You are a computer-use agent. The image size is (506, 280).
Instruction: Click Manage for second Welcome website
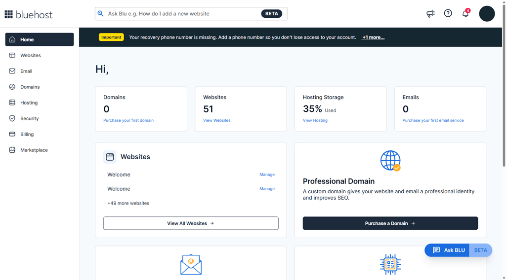pyautogui.click(x=267, y=189)
